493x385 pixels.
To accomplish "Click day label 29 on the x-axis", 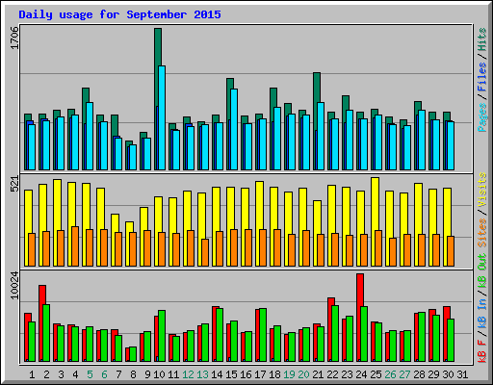I will point(433,374).
